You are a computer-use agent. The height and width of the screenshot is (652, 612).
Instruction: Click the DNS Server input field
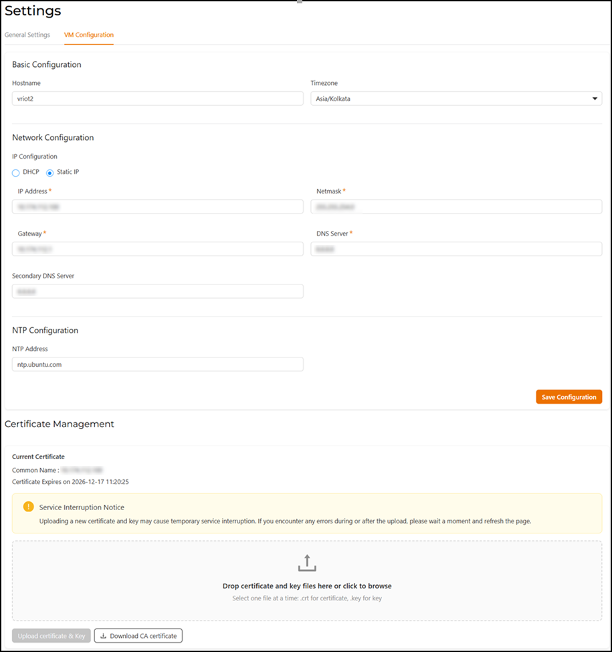click(456, 249)
